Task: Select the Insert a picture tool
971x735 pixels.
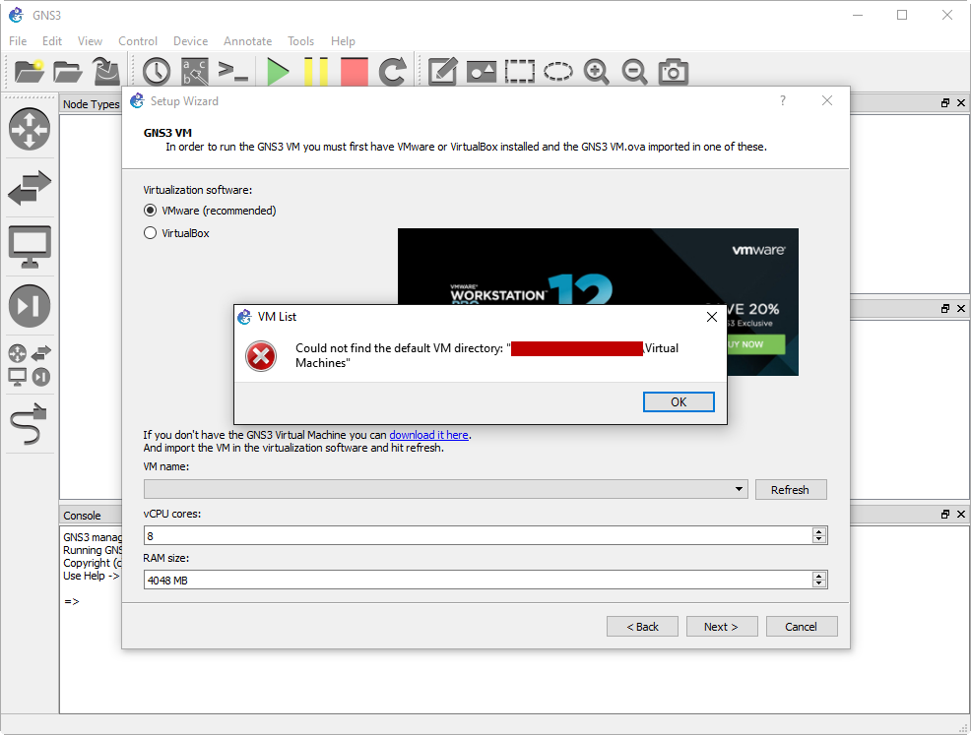Action: 482,72
